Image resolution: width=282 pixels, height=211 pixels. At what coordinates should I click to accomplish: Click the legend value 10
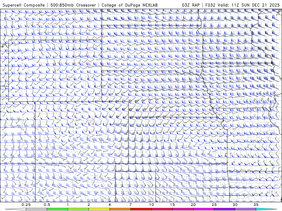click(152, 205)
